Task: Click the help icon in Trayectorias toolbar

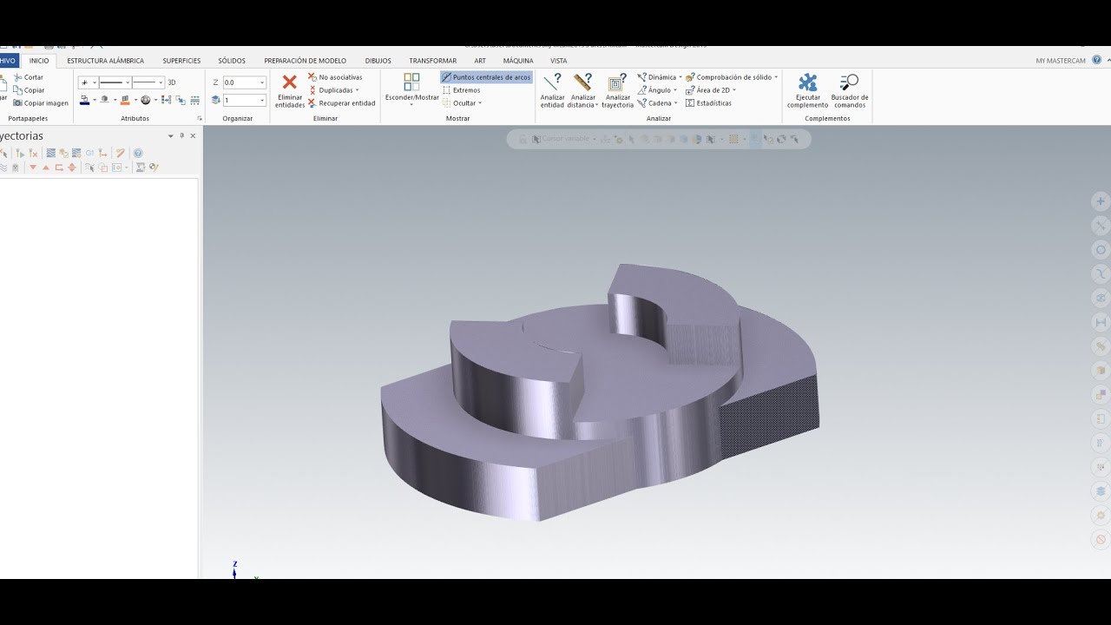Action: tap(138, 153)
